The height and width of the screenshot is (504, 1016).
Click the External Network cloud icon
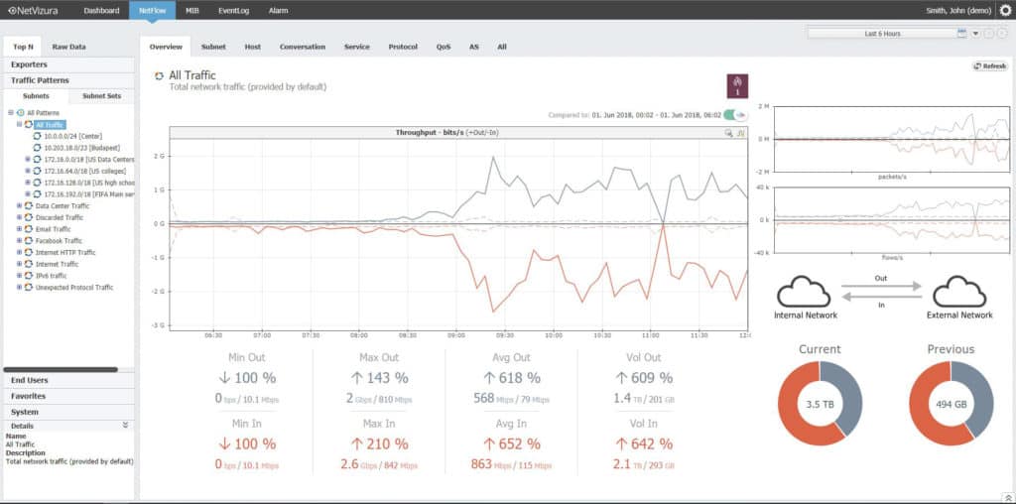coord(959,292)
